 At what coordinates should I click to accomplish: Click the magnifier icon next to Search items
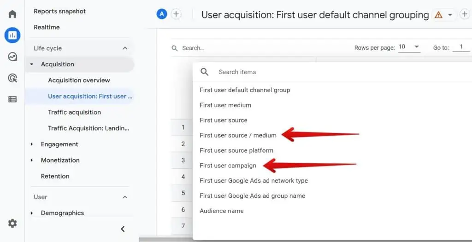tap(204, 72)
